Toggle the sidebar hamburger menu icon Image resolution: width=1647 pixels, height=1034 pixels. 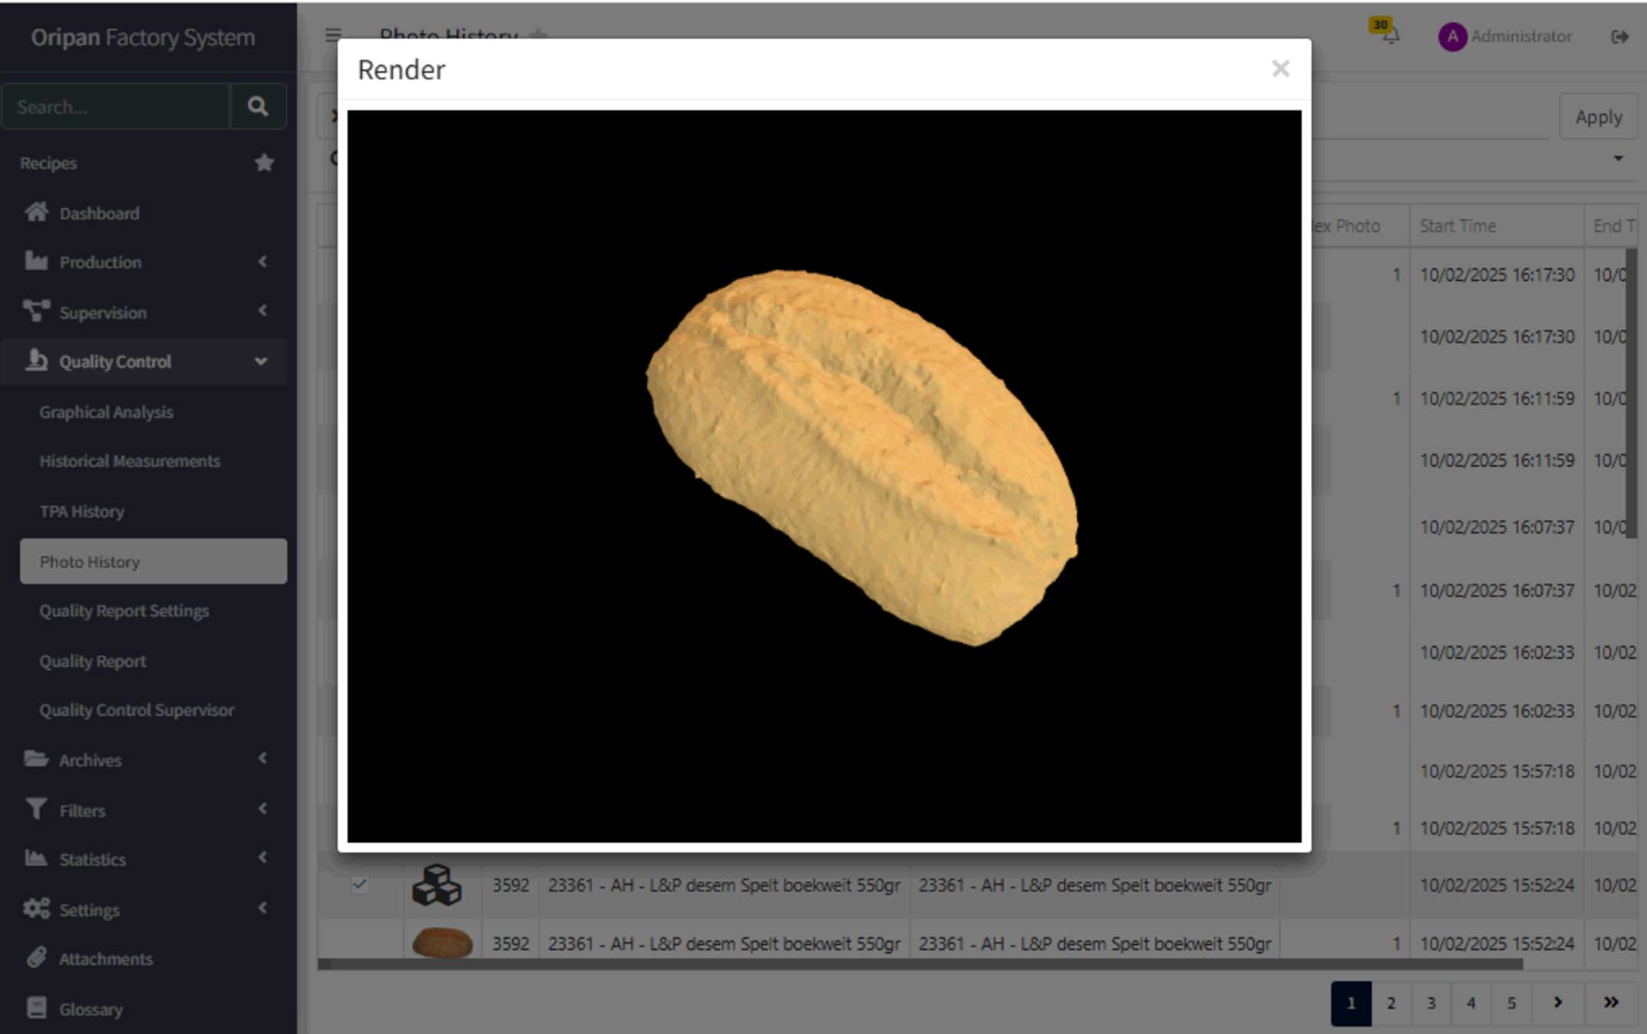coord(333,35)
